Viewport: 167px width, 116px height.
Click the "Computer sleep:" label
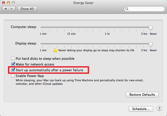(x=24, y=27)
